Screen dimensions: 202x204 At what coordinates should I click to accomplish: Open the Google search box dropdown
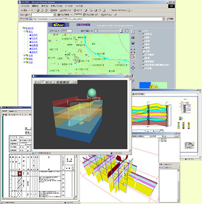(54, 15)
